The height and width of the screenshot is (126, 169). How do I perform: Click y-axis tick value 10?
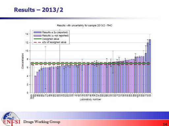tap(27, 51)
